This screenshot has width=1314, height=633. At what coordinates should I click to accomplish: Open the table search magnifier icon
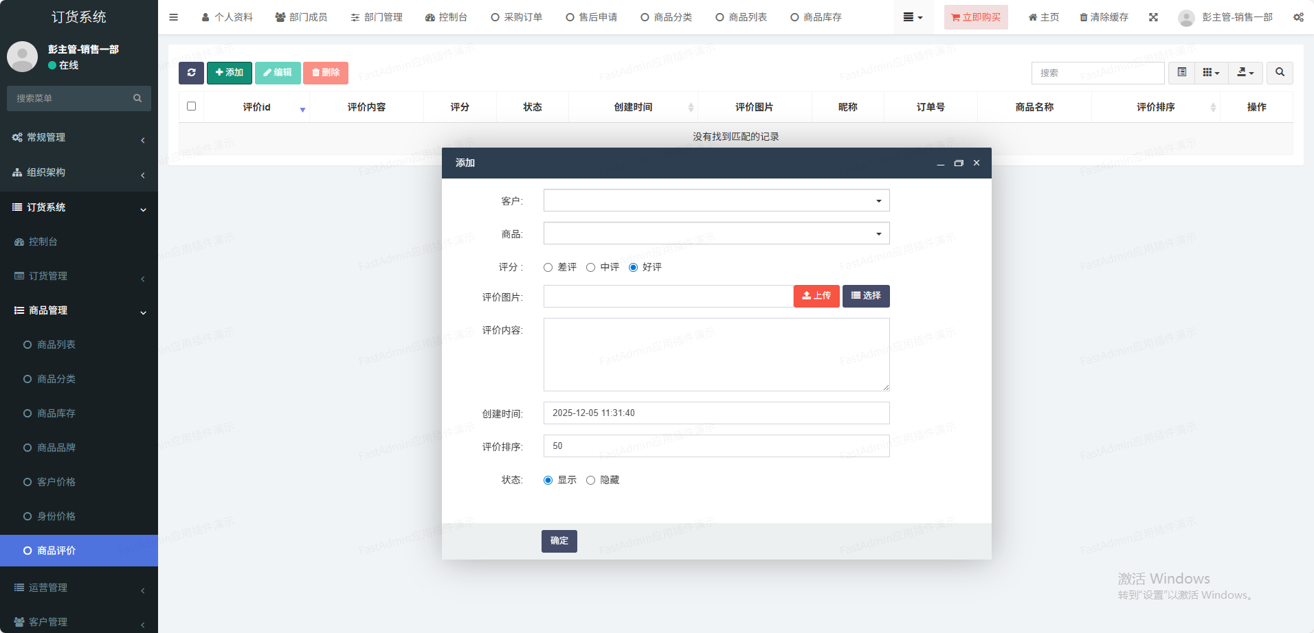[x=1280, y=73]
